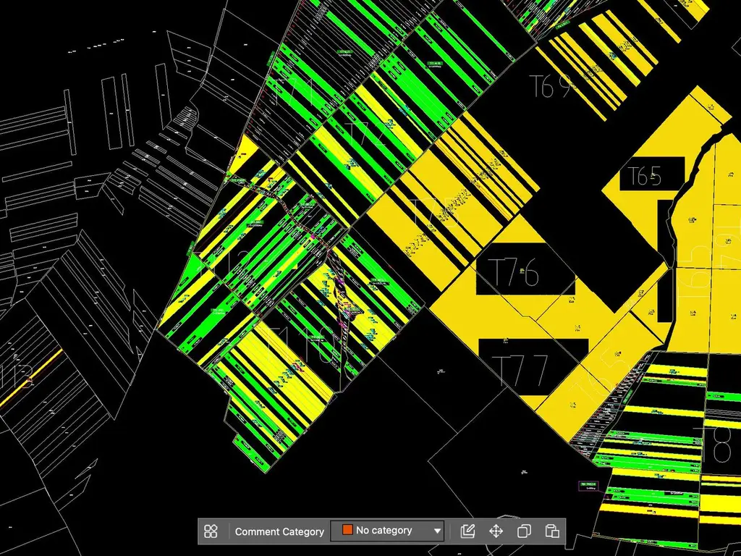Select the T71 label near top
Image resolution: width=741 pixels, height=556 pixels.
click(291, 93)
